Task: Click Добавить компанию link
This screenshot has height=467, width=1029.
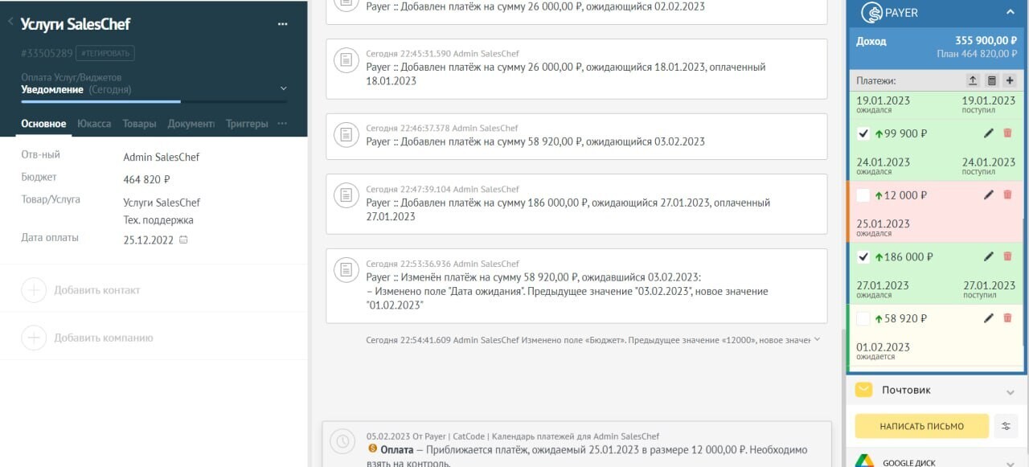Action: (104, 338)
